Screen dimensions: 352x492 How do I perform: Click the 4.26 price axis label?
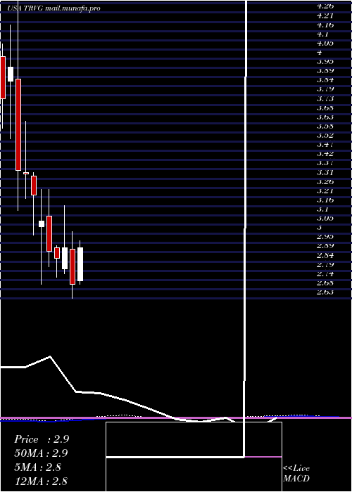click(325, 6)
